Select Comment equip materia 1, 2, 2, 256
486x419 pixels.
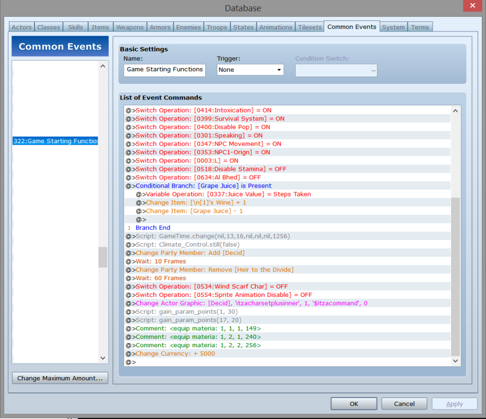coord(288,345)
